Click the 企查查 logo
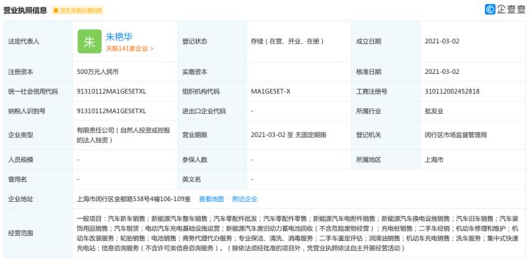Image resolution: width=529 pixels, height=258 pixels. click(505, 9)
